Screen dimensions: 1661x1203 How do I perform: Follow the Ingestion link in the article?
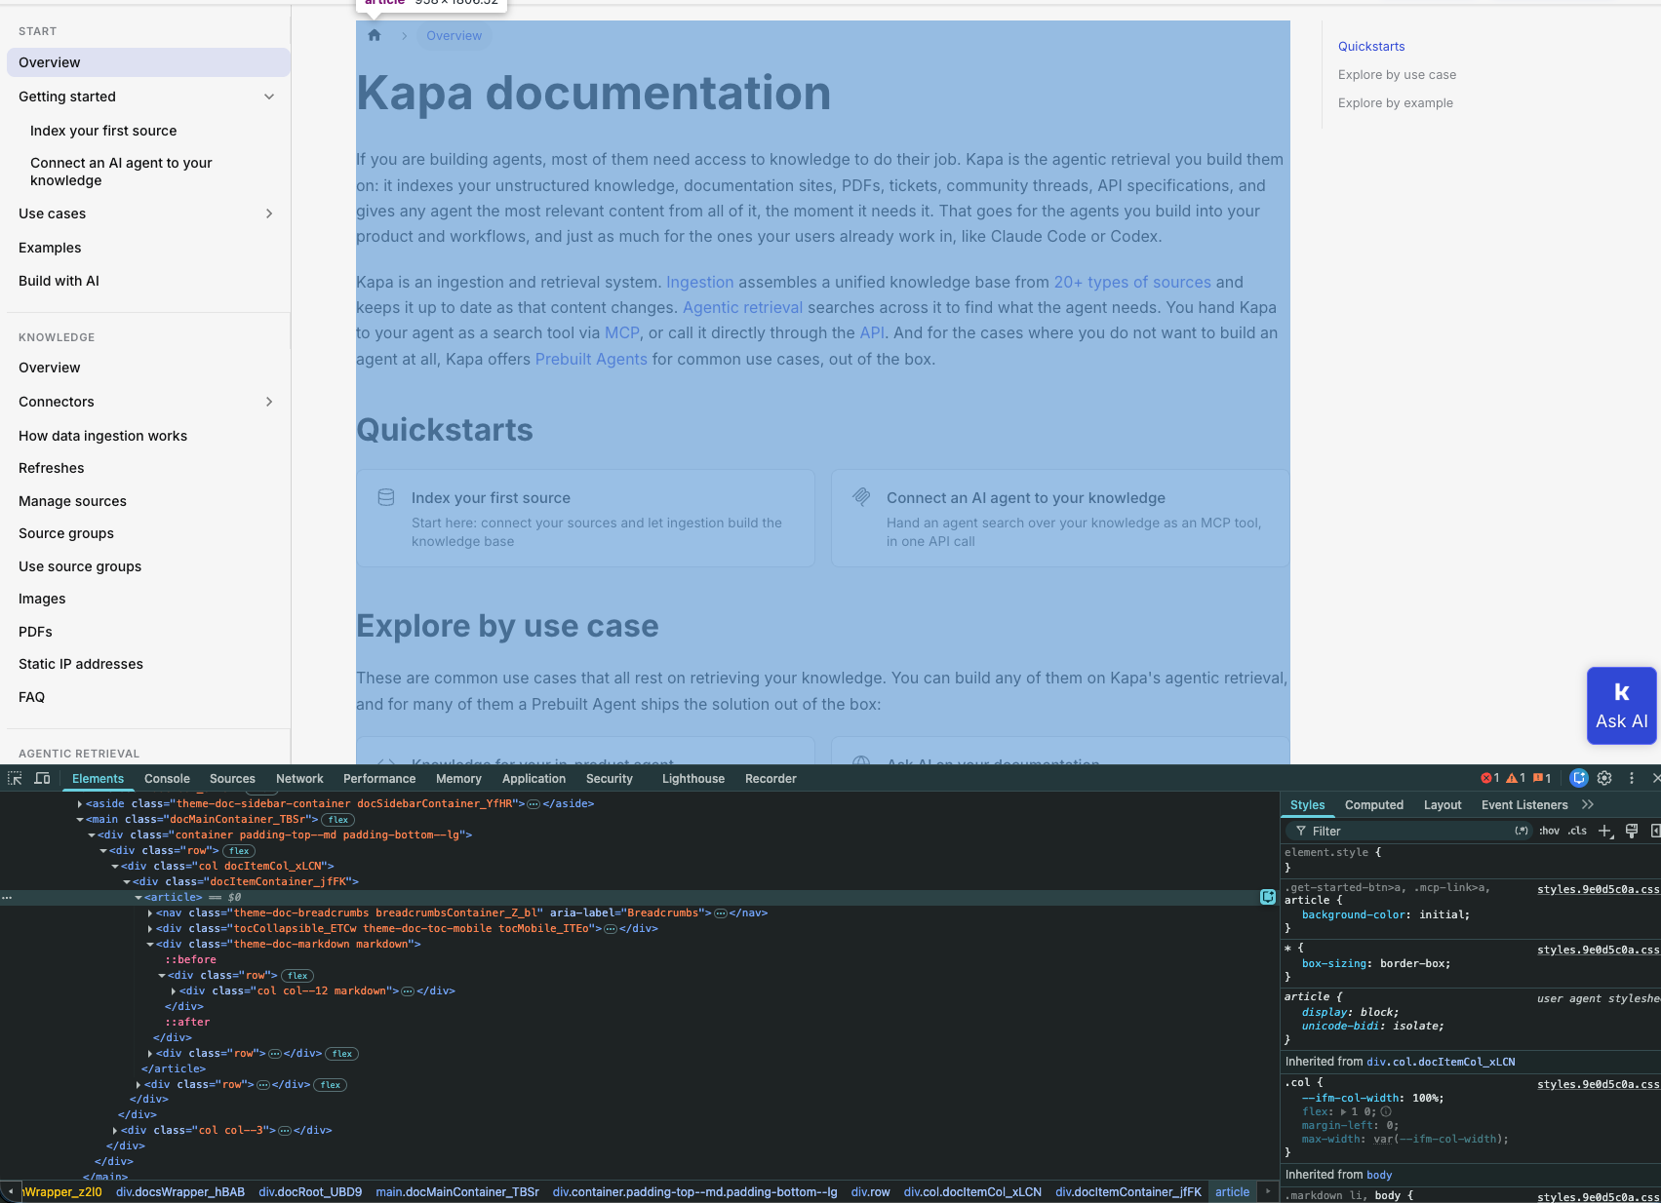pos(699,282)
